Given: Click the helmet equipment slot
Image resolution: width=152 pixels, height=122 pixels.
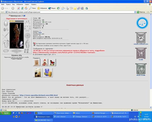Looking at the screenshot, I should [6, 23].
